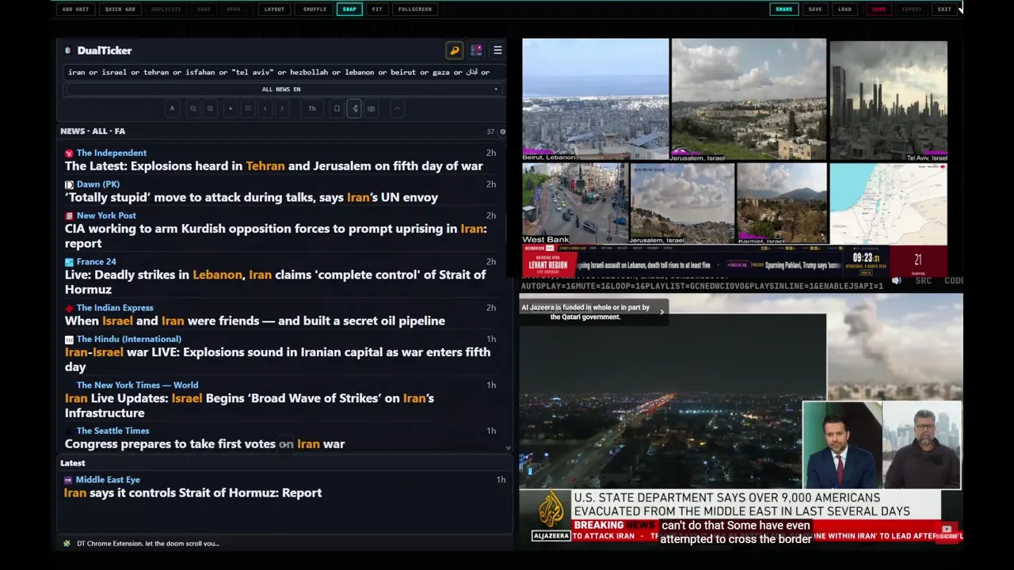Viewport: 1014px width, 570px height.
Task: Click the QUICK ADD button
Action: (120, 9)
